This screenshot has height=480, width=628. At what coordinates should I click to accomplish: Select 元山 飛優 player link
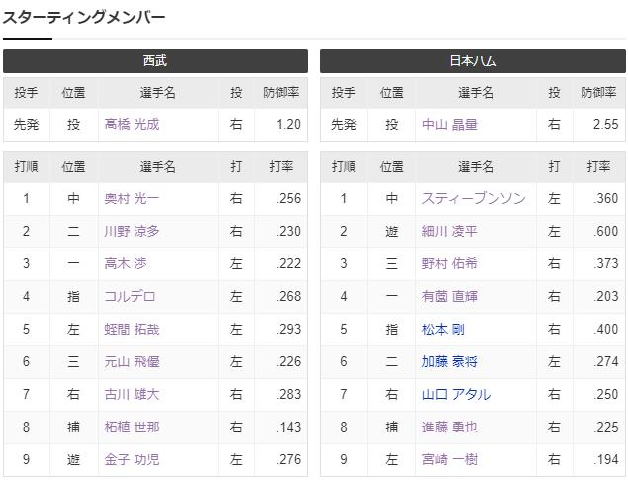click(x=132, y=362)
